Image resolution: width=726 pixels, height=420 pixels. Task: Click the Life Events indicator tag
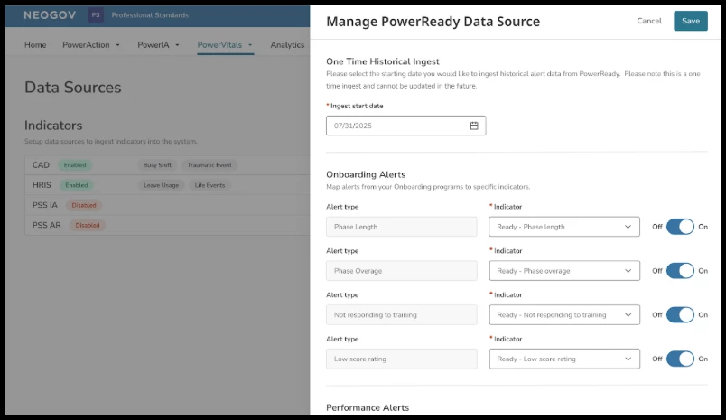tap(209, 185)
